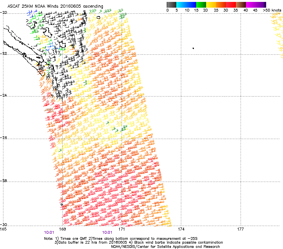Click the legend tick label '45'
Viewport: 283px width, 249px height.
[255, 10]
